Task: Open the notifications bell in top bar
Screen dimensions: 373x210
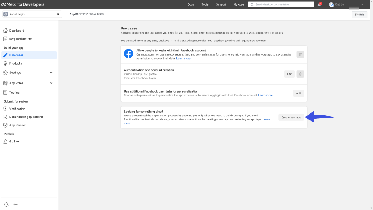Action: (319, 4)
